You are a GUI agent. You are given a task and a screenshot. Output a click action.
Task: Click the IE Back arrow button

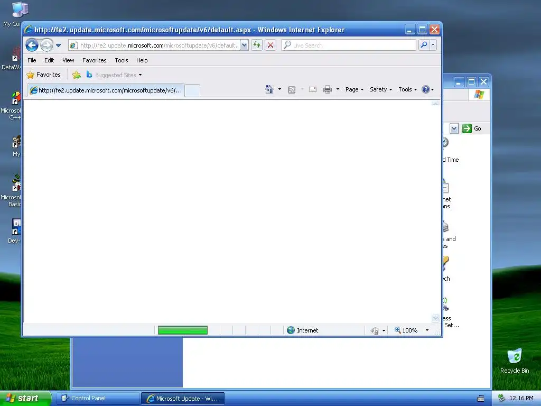coord(32,45)
